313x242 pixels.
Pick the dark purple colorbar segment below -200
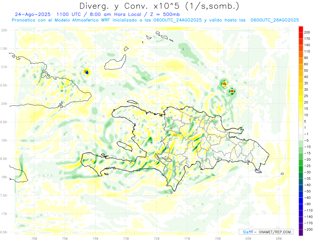tap(301, 232)
